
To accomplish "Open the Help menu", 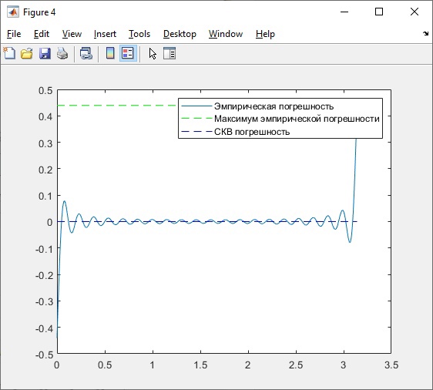I will (265, 34).
